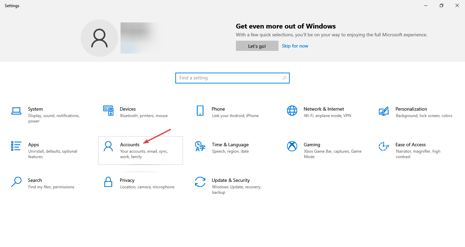Close the Settings window
This screenshot has height=247, width=465.
pos(457,5)
